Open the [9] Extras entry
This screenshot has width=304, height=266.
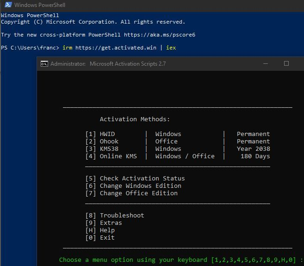pyautogui.click(x=104, y=223)
